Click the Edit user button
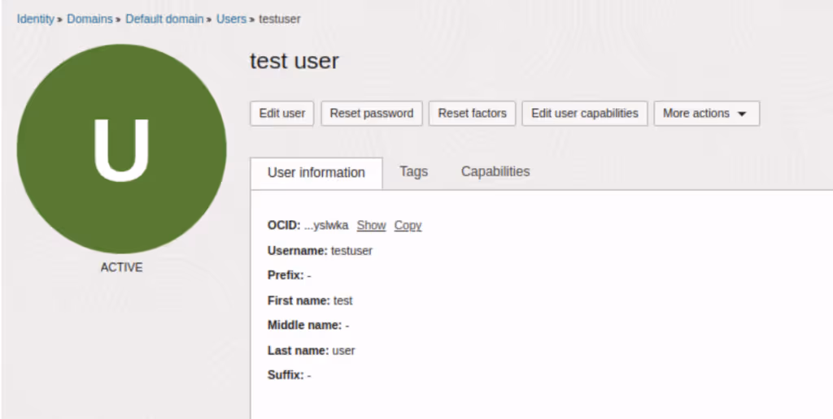 [282, 114]
